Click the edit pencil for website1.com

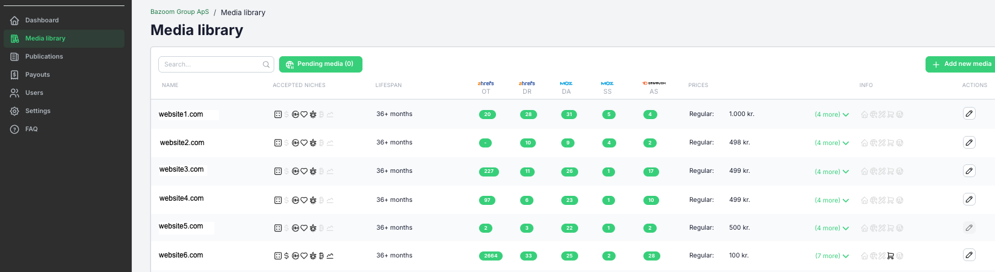(969, 114)
